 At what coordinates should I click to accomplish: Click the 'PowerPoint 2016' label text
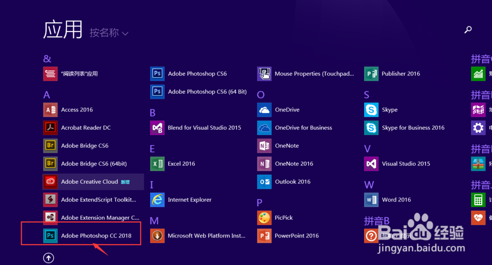pyautogui.click(x=297, y=236)
